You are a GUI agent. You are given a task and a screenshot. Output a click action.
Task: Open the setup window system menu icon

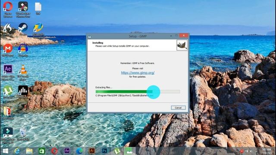click(90, 36)
